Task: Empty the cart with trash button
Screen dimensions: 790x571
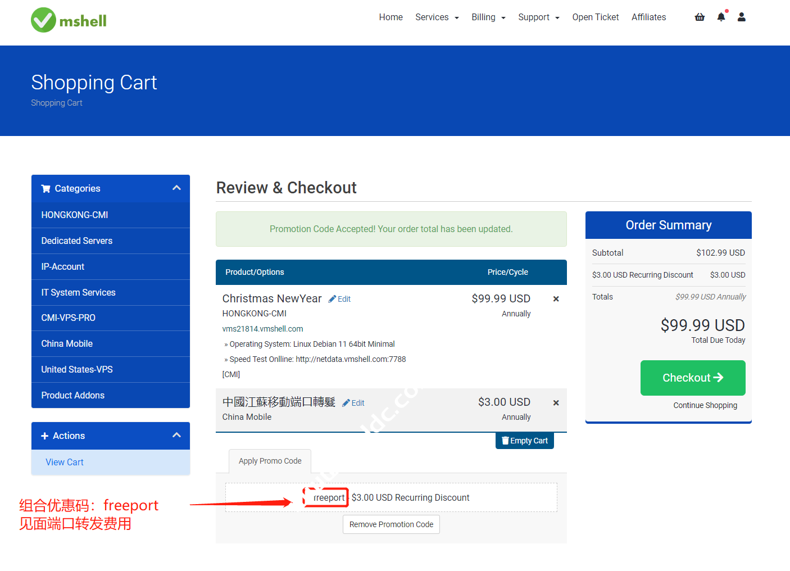Action: (x=525, y=441)
